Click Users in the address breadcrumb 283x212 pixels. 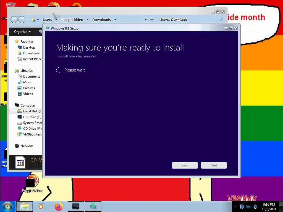[x=47, y=20]
